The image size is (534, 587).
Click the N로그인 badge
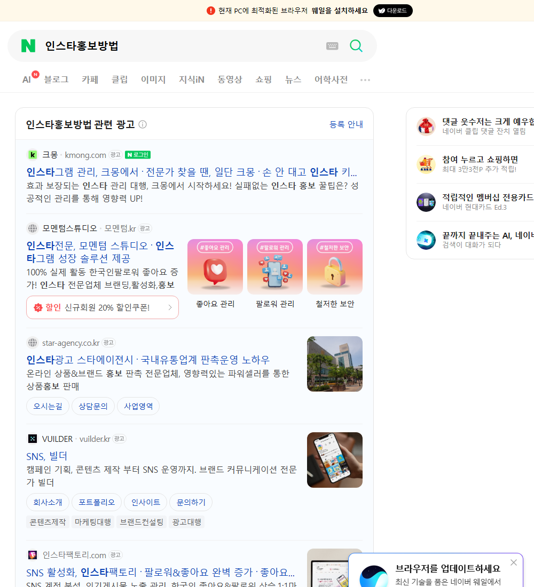pos(138,155)
